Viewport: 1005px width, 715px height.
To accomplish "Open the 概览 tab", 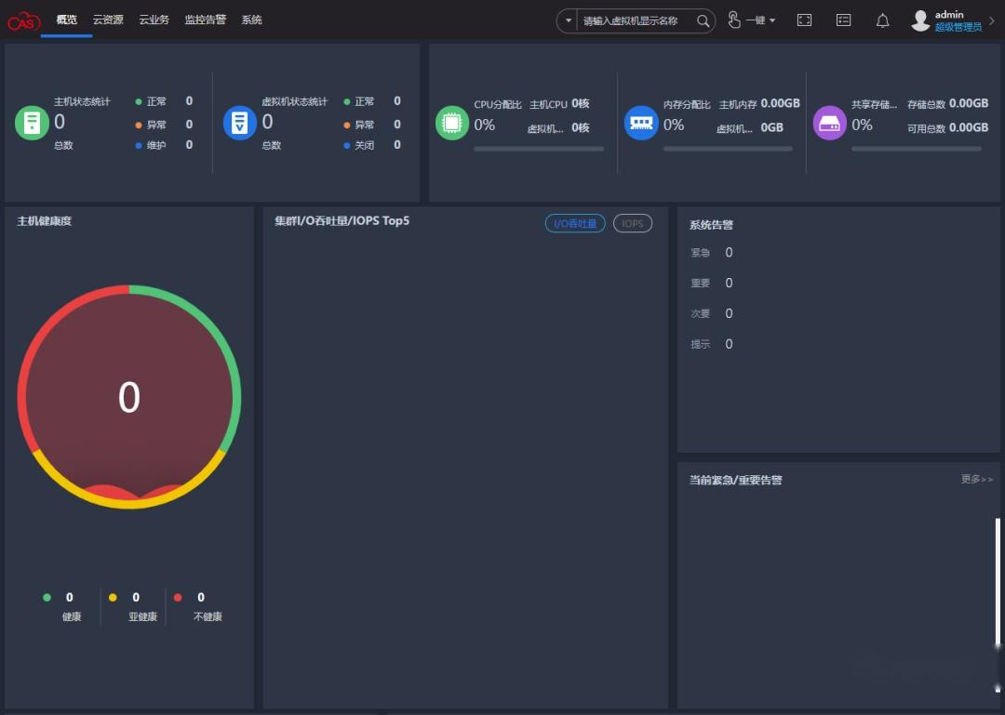I will point(67,20).
